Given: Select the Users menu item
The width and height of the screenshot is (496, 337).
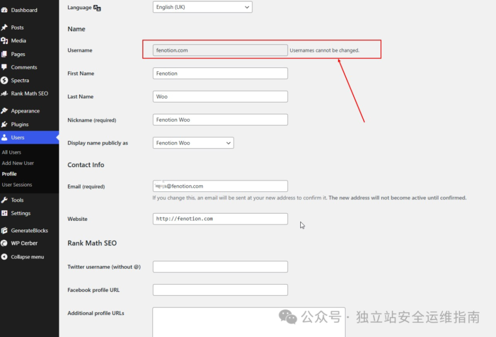Looking at the screenshot, I should click(30, 138).
